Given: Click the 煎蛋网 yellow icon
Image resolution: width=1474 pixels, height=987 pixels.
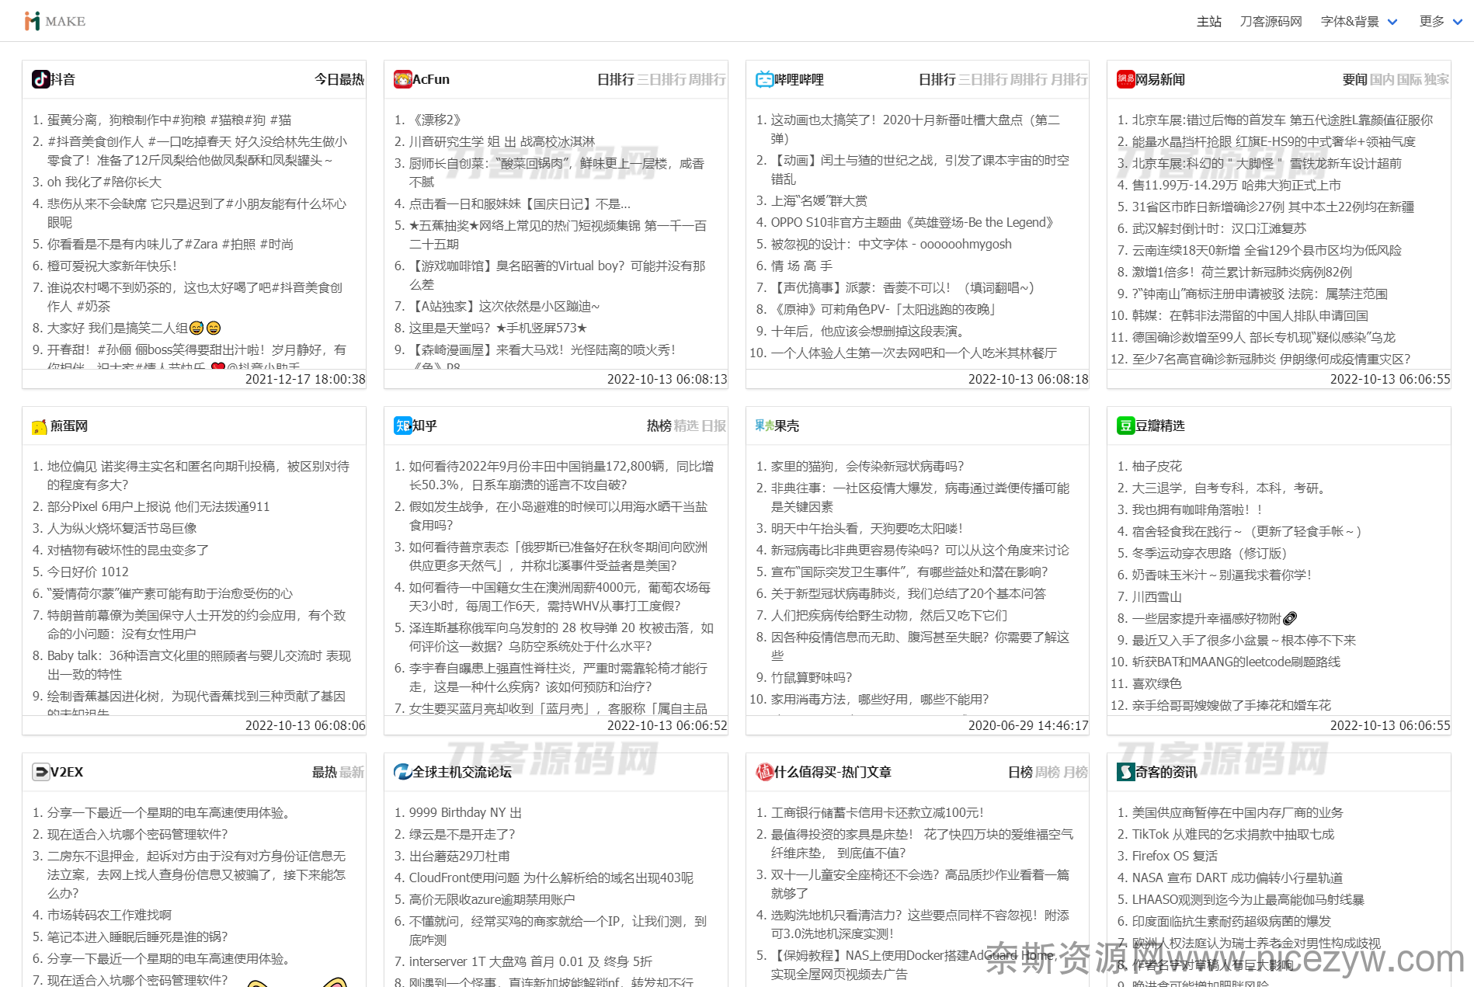Looking at the screenshot, I should click(40, 426).
